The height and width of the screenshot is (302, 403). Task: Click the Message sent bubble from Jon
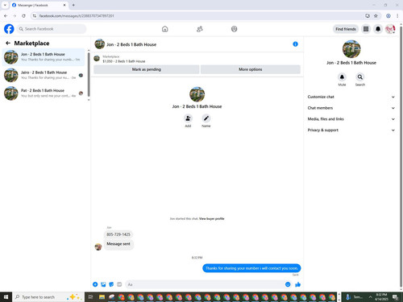click(118, 244)
